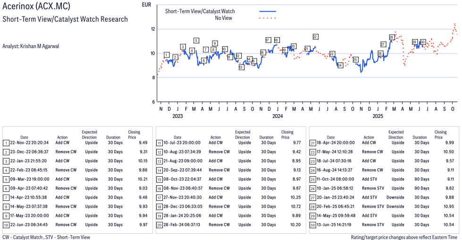Screen dimensions: 462x240
Task: Select chart marker 22 above the price line
Action: [315, 37]
